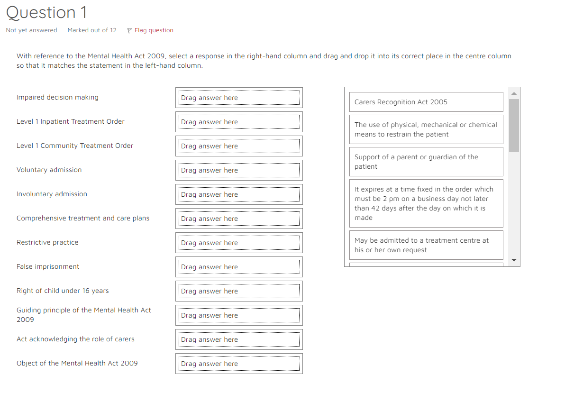565x393 pixels.
Task: Click the drop zone for False imprisonment
Action: click(x=239, y=267)
